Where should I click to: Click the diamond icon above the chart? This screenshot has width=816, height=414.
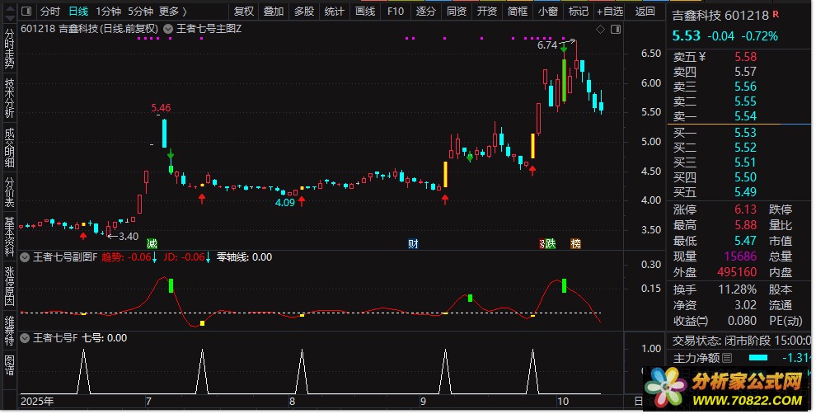pyautogui.click(x=600, y=30)
